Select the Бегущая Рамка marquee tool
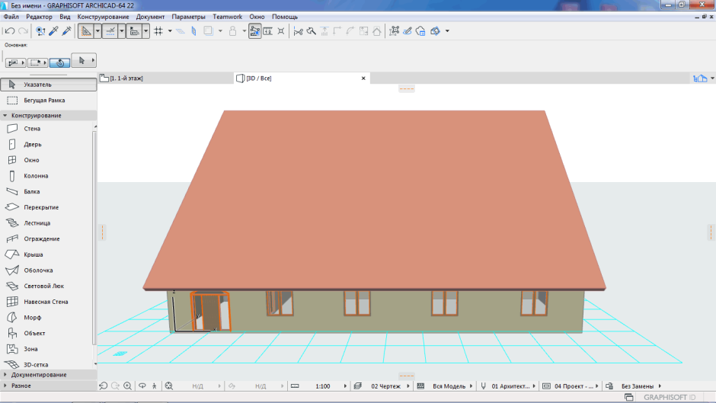The image size is (716, 403). [49, 100]
